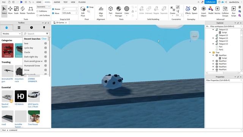Viewport: 243px width, 137px height.
Task: Focus the Toolbox Search field
Action: tap(36, 34)
